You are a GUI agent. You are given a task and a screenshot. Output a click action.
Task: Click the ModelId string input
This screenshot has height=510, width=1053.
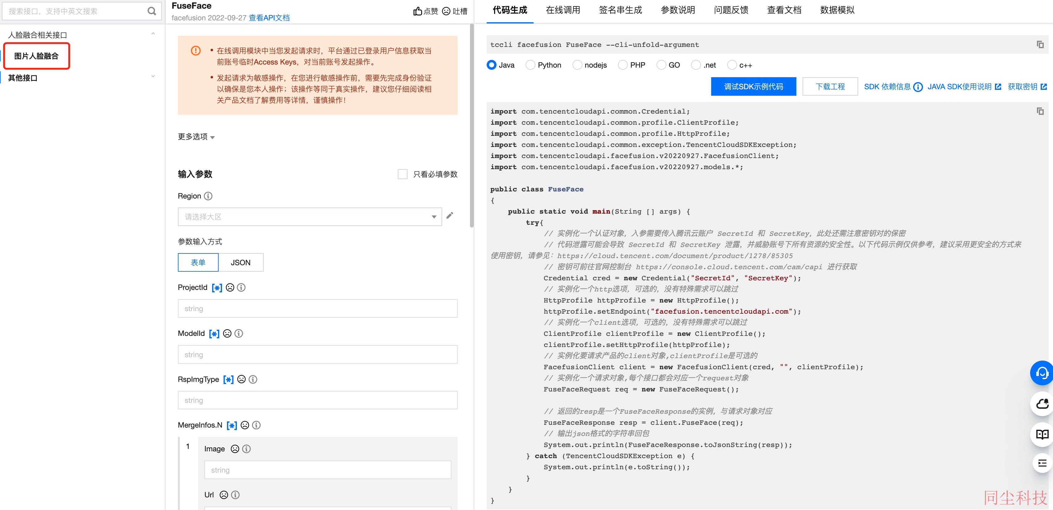[x=318, y=354]
